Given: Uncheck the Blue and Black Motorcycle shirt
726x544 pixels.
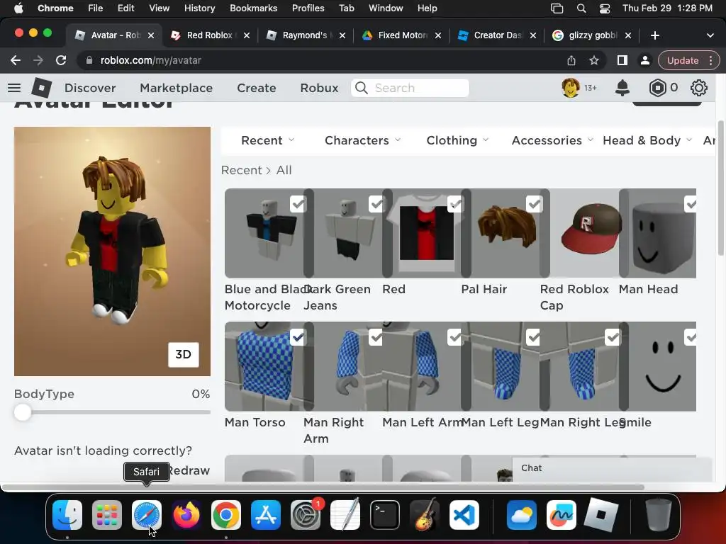Looking at the screenshot, I should click(298, 204).
